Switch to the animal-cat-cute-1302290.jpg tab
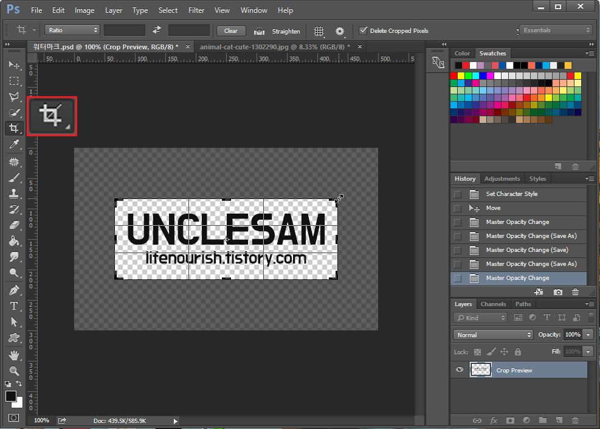Image resolution: width=600 pixels, height=429 pixels. pos(275,47)
